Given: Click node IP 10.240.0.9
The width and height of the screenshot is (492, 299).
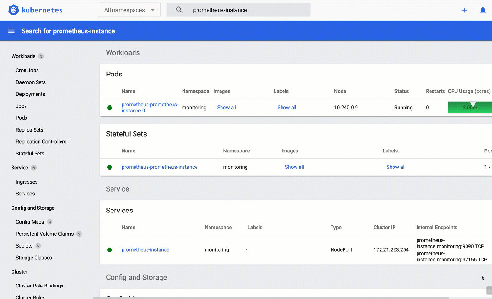Looking at the screenshot, I should [346, 107].
